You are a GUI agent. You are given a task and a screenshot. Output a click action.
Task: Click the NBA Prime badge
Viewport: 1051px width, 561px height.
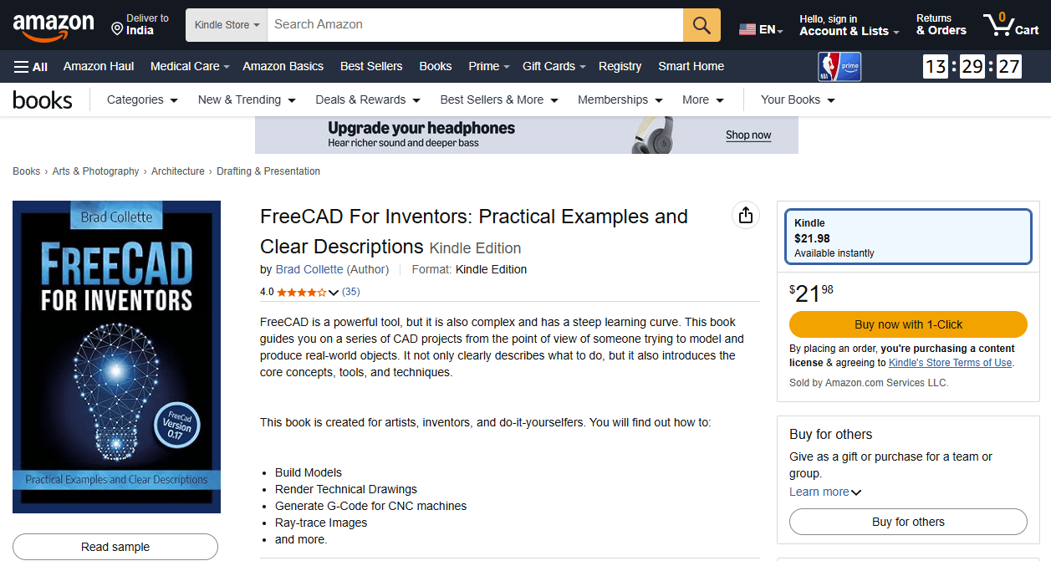point(839,67)
